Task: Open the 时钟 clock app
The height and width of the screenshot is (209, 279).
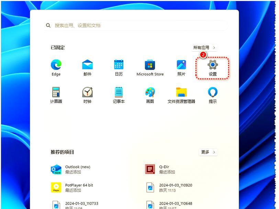Action: (87, 95)
